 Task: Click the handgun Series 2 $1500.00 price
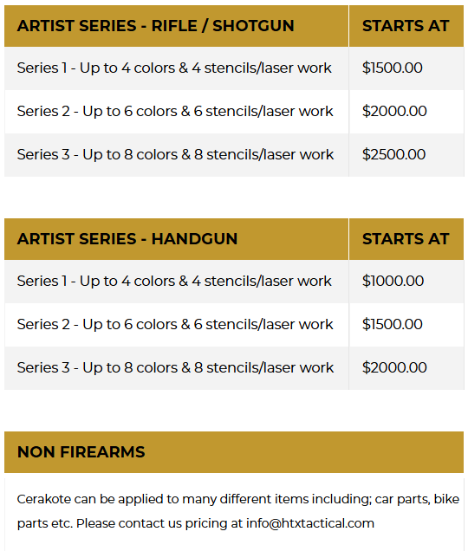[392, 324]
